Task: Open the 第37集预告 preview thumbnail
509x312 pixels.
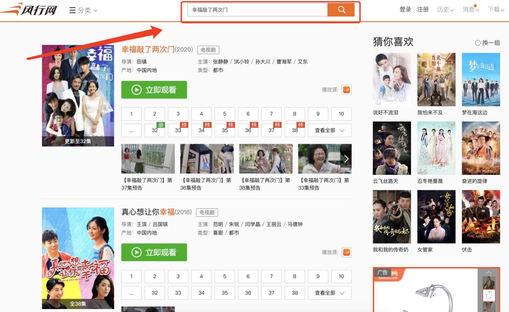Action: 148,159
